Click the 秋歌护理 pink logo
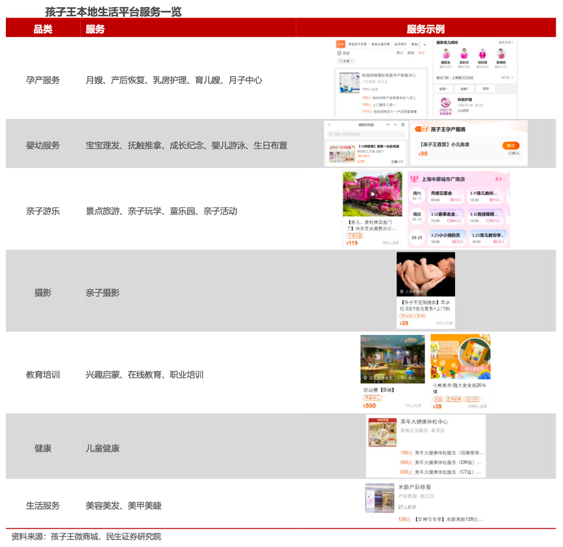 click(x=445, y=103)
